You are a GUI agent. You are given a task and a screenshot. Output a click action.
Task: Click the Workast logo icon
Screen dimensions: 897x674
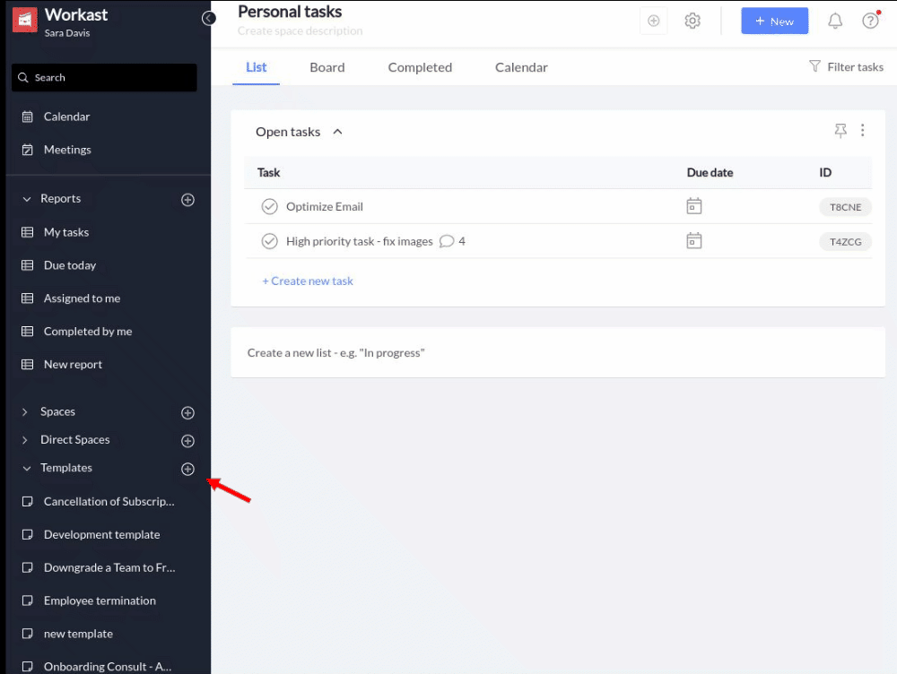[24, 20]
